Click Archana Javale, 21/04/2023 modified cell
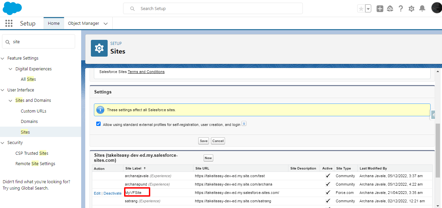 click(391, 193)
